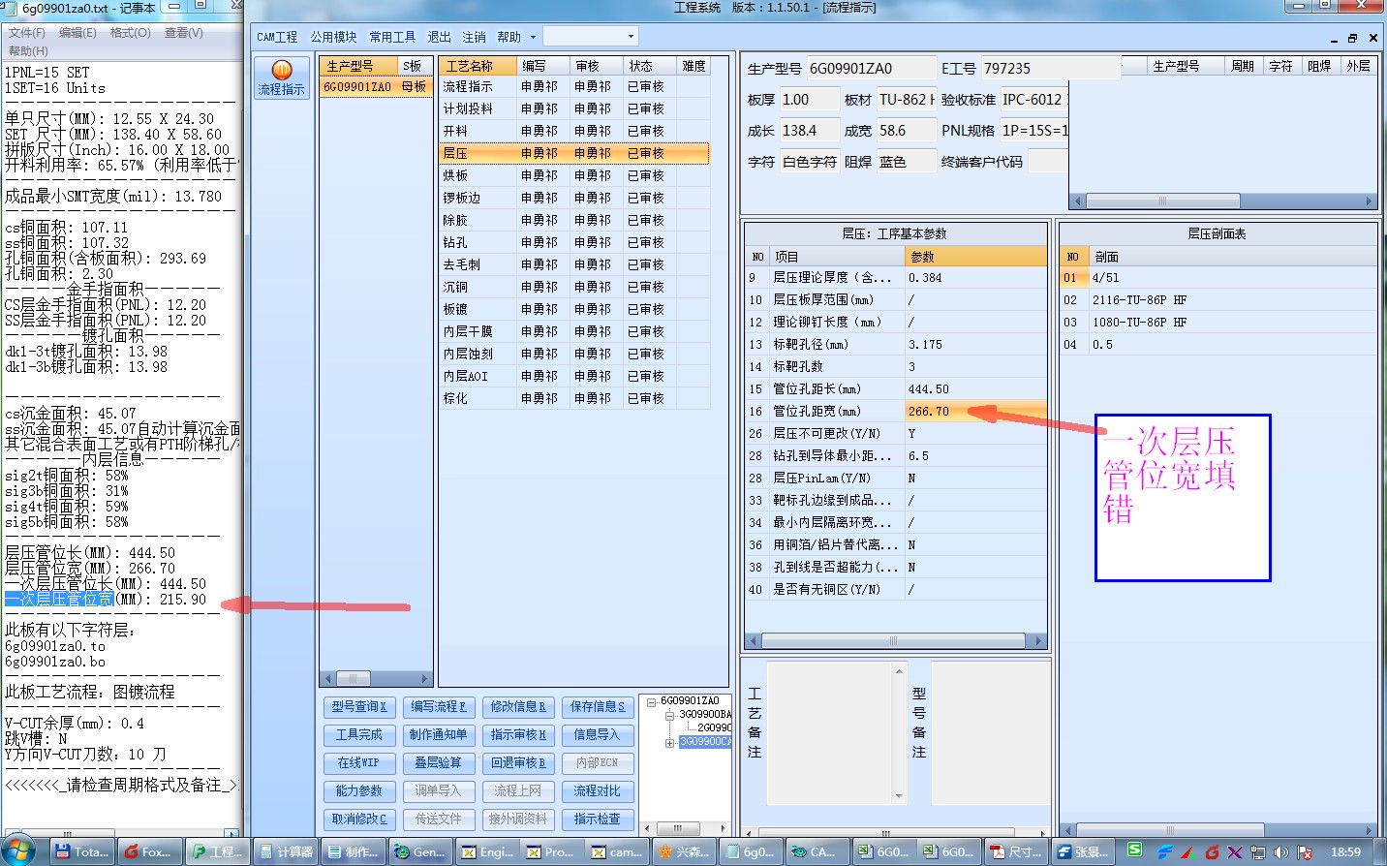Select the 钻孔 process row
The width and height of the screenshot is (1387, 866).
[x=574, y=242]
